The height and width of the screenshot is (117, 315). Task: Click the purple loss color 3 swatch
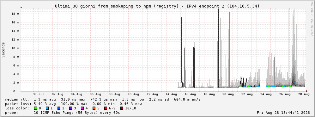point(71,108)
